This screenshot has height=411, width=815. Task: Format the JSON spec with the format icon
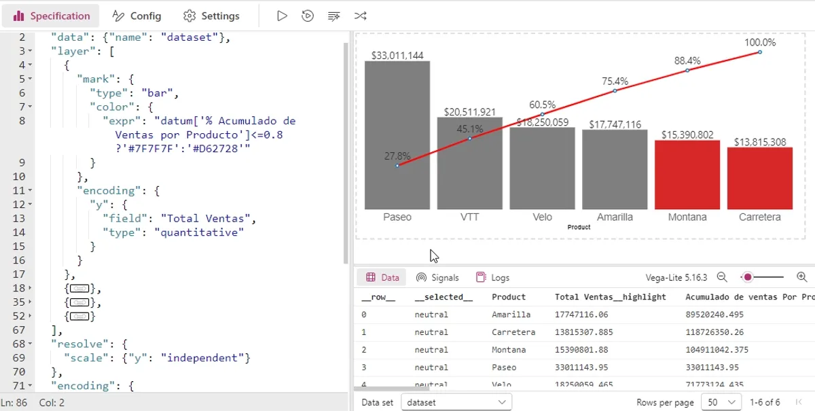pos(333,16)
